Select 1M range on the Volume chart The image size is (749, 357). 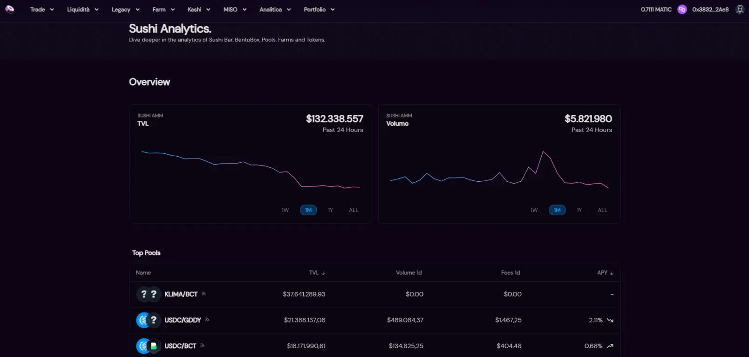tap(557, 210)
